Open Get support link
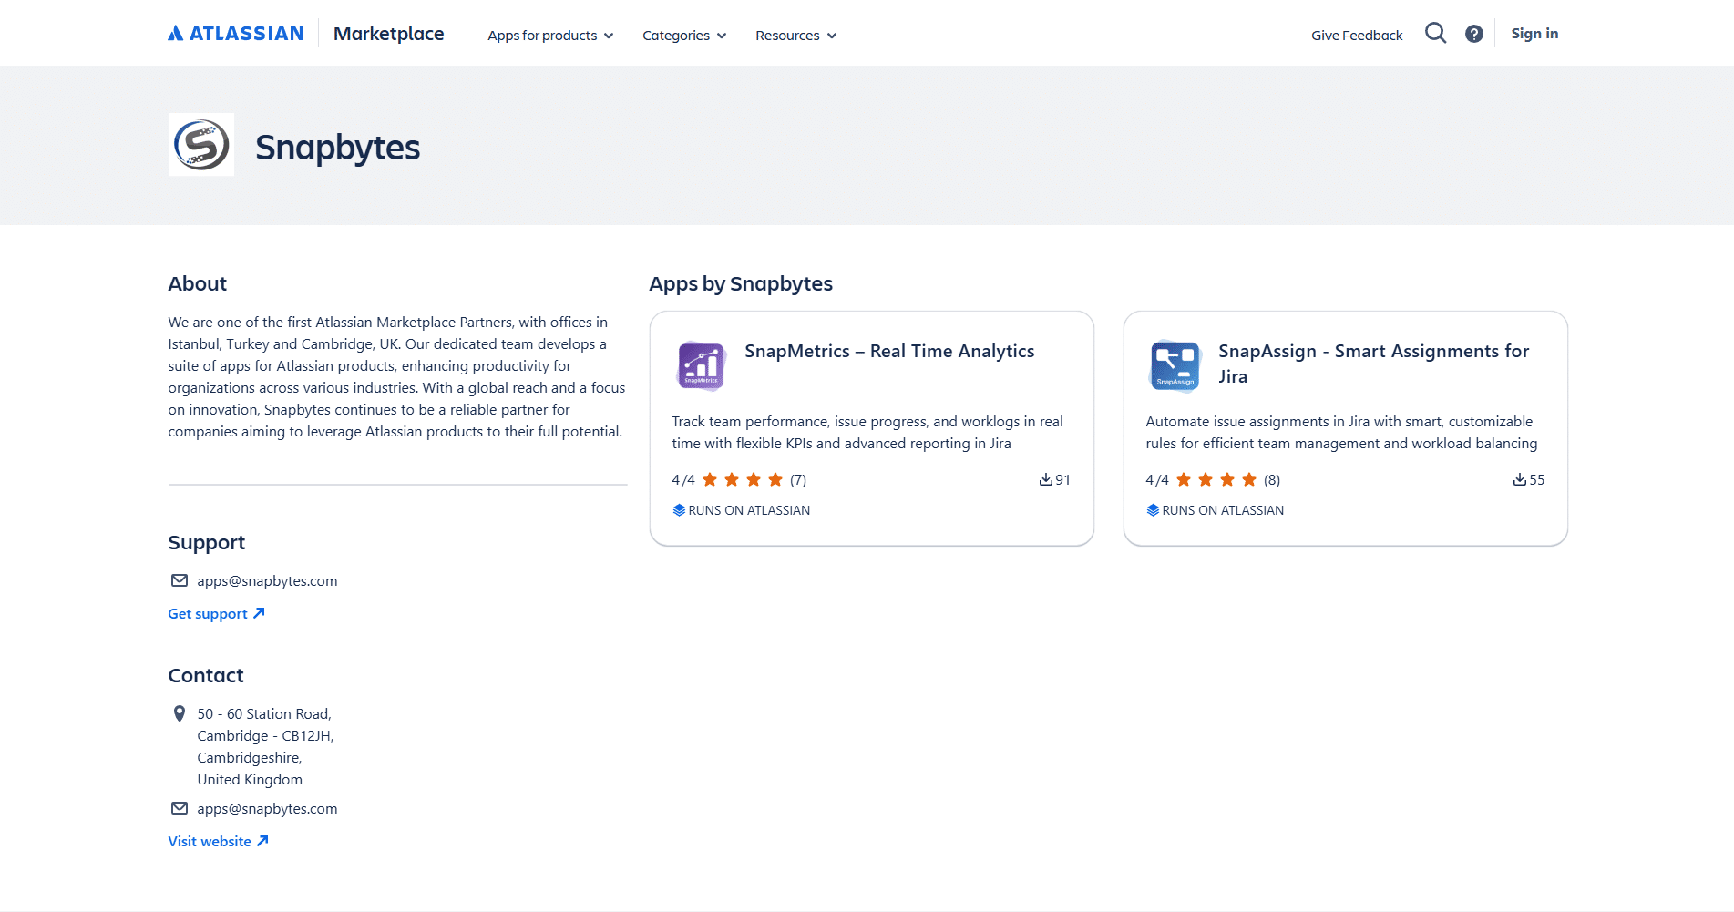The height and width of the screenshot is (912, 1734). coord(217,614)
